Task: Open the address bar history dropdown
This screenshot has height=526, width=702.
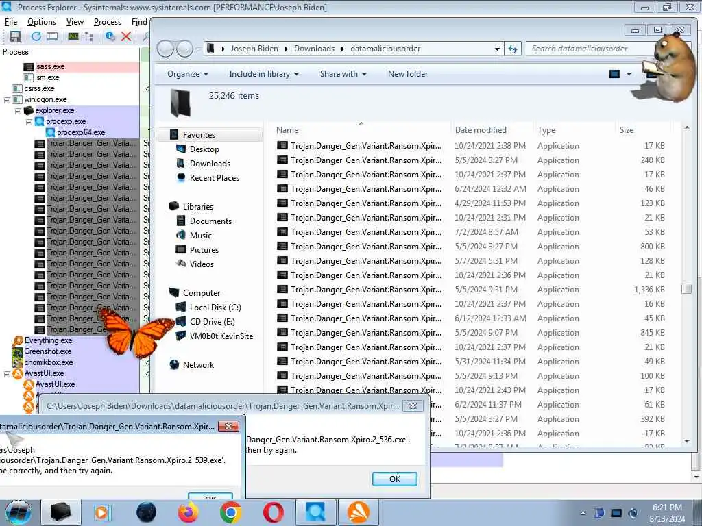Action: (x=497, y=49)
